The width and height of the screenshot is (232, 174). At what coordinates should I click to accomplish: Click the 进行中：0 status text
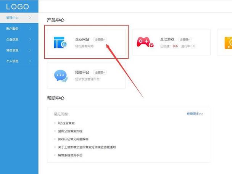click(188, 46)
